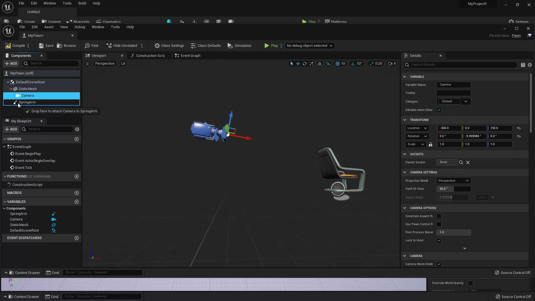Open Find in blueprint
The width and height of the screenshot is (535, 301).
91,46
